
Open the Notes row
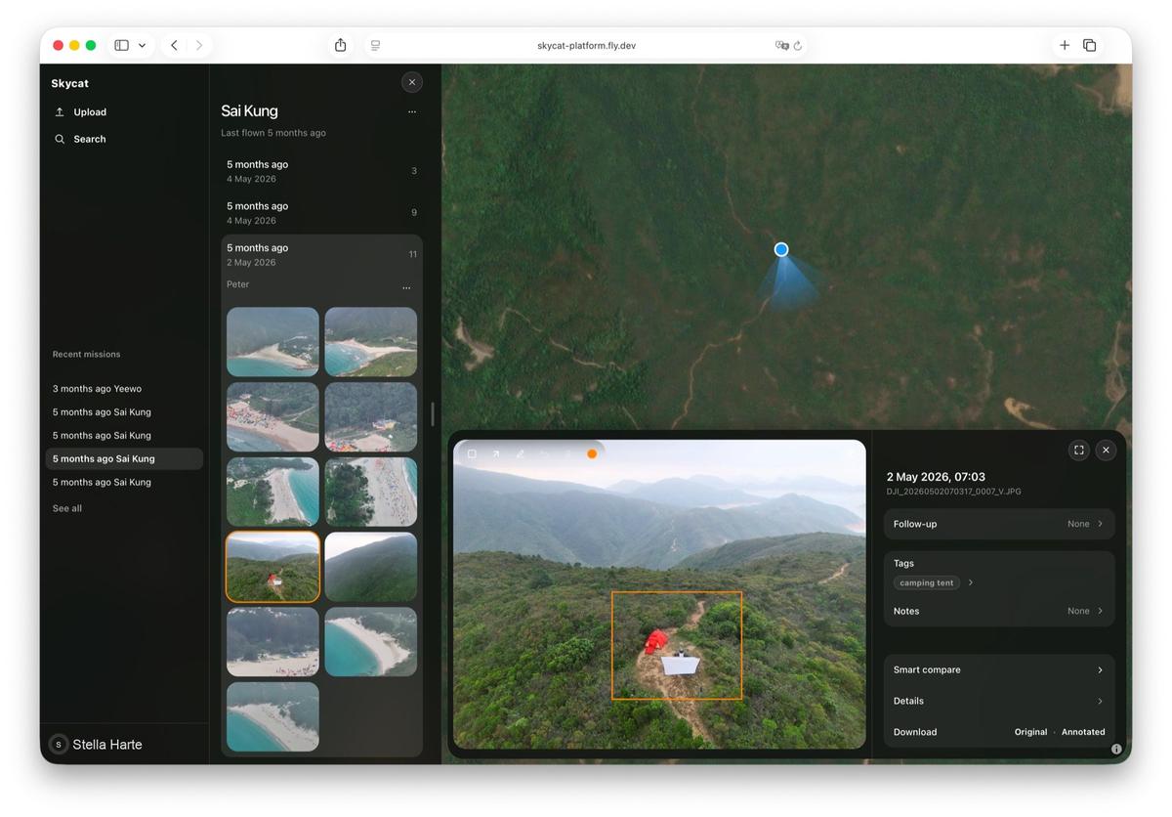point(999,611)
